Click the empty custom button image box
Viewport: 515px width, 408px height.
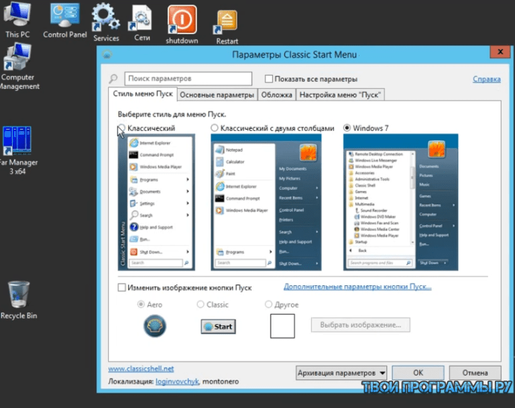click(x=282, y=326)
